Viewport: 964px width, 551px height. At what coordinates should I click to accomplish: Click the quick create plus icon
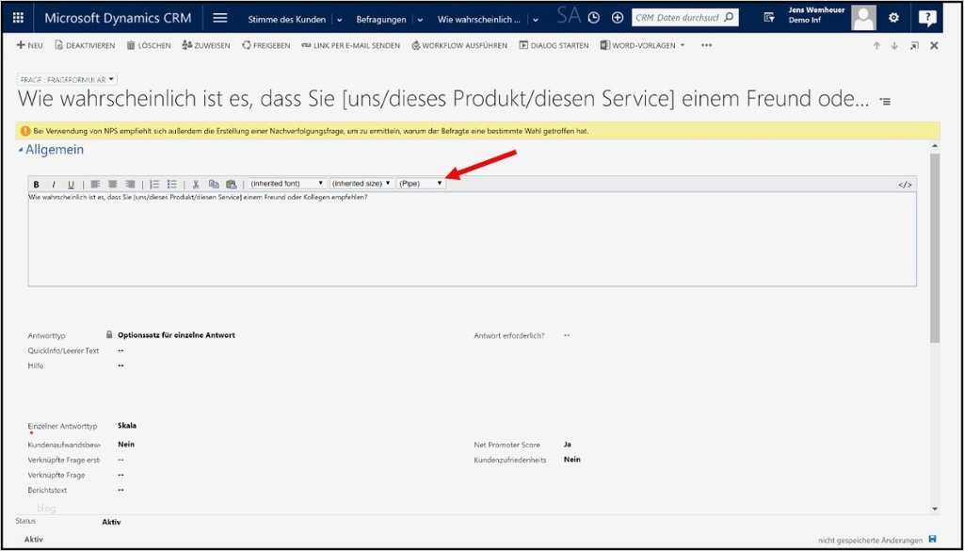(x=618, y=18)
